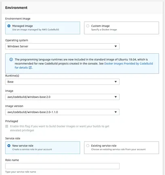Image resolution: width=165 pixels, height=175 pixels.
Task: Select the Managed image radio option
Action: pyautogui.click(x=9, y=26)
